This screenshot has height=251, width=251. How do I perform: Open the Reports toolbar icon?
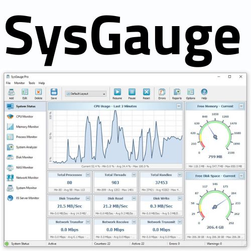177,94
